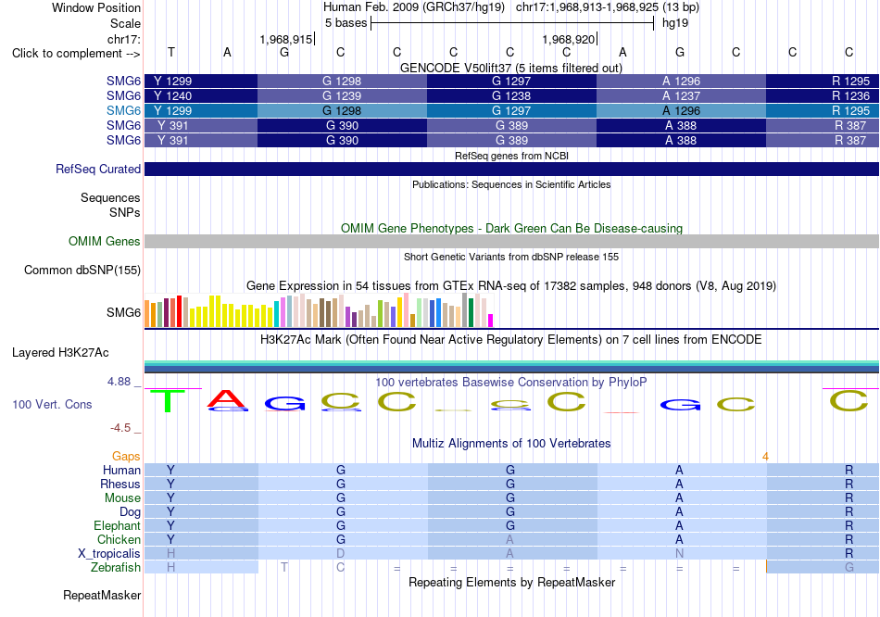This screenshot has width=880, height=617.
Task: Select the Elephant alignment row label
Action: coord(117,526)
